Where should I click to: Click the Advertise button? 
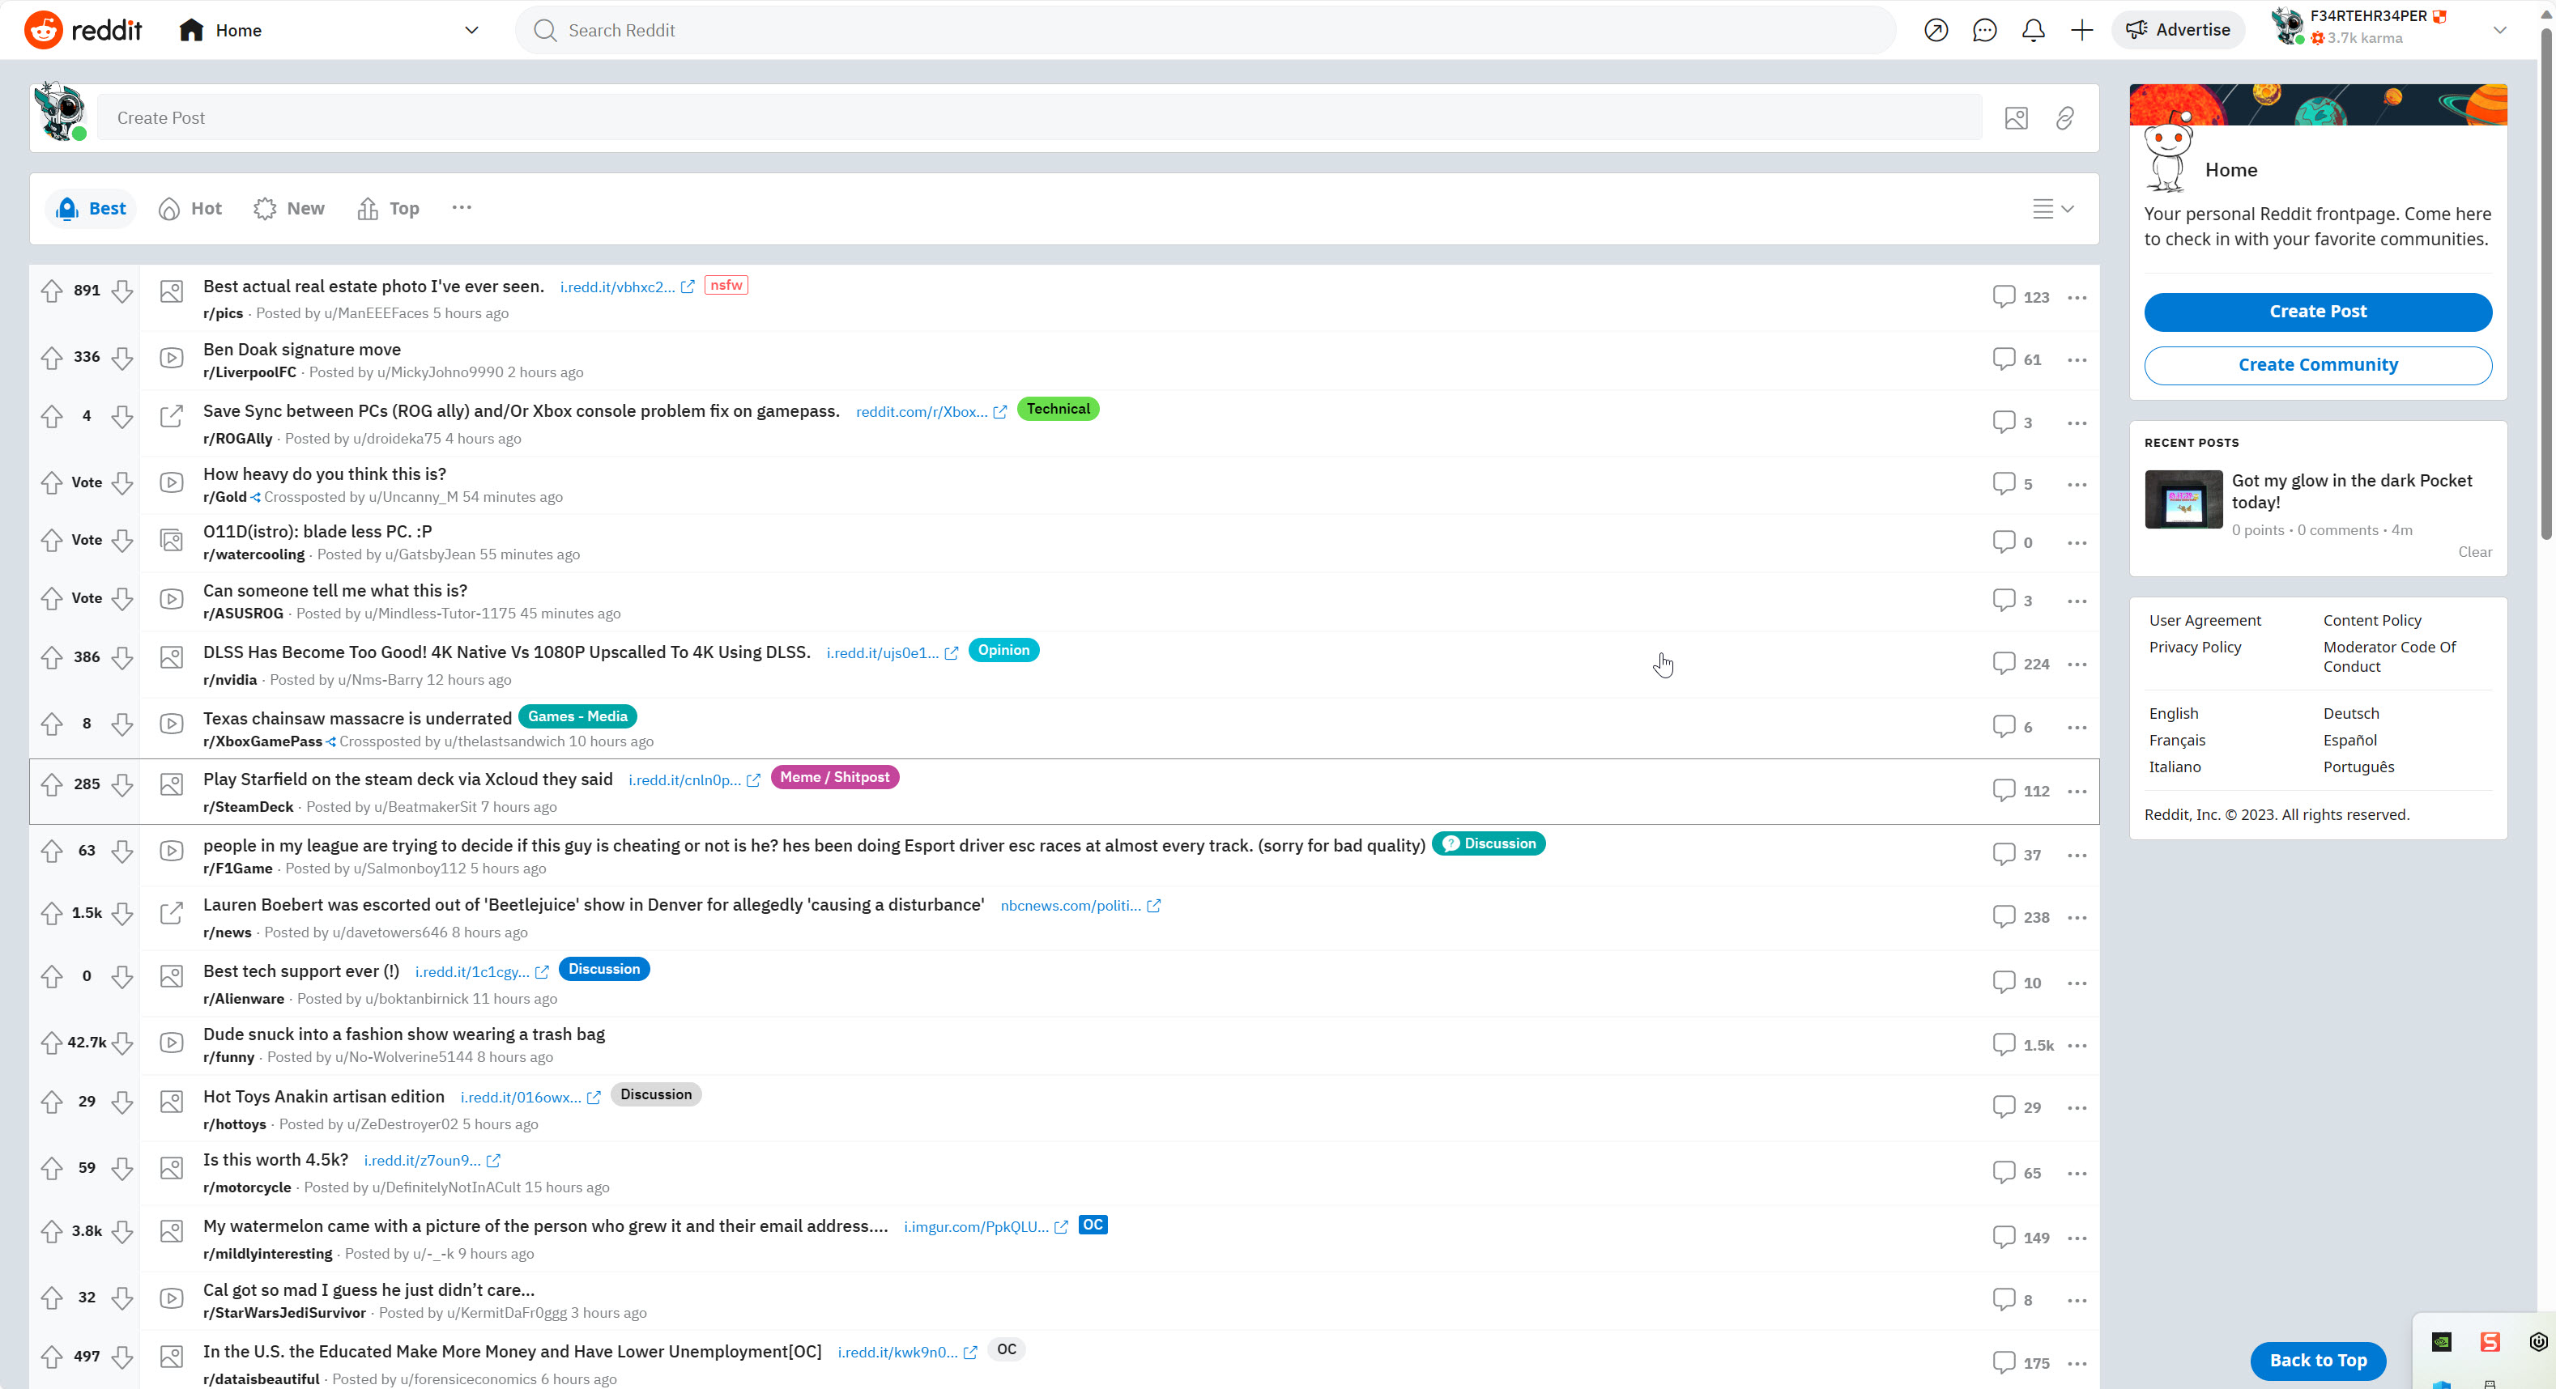tap(2178, 30)
